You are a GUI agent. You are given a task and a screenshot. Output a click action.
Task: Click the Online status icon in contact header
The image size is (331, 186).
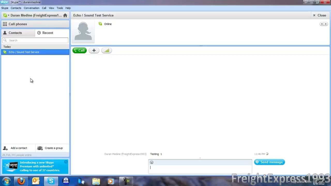click(x=100, y=24)
